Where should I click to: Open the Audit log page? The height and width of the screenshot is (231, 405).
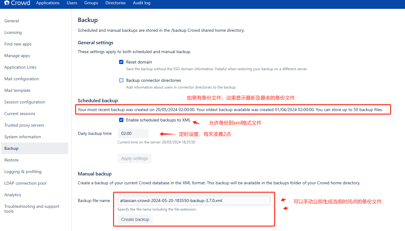click(141, 3)
